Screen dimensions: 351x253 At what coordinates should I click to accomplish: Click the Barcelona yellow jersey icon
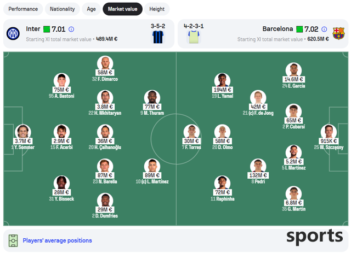[194, 37]
